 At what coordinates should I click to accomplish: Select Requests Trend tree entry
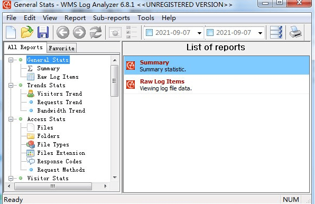pos(60,102)
